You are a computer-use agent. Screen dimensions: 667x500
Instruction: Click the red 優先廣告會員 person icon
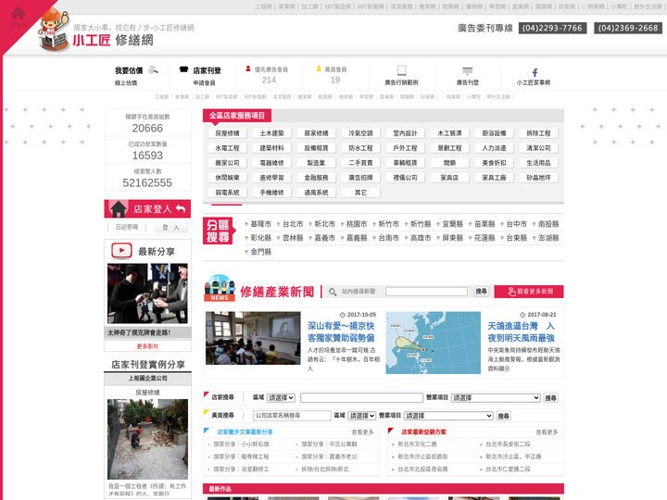click(x=248, y=69)
